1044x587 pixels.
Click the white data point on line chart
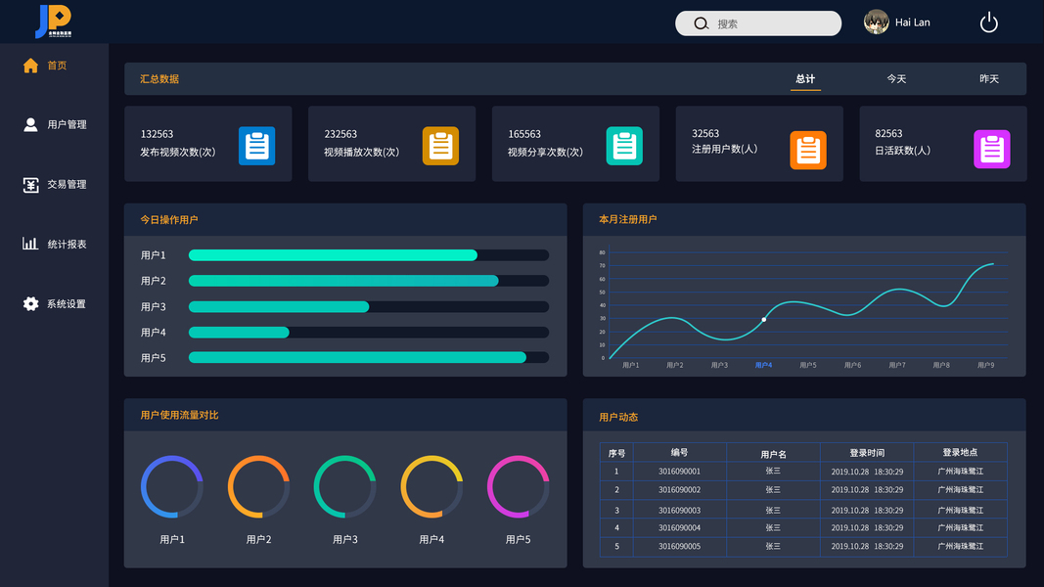[764, 320]
